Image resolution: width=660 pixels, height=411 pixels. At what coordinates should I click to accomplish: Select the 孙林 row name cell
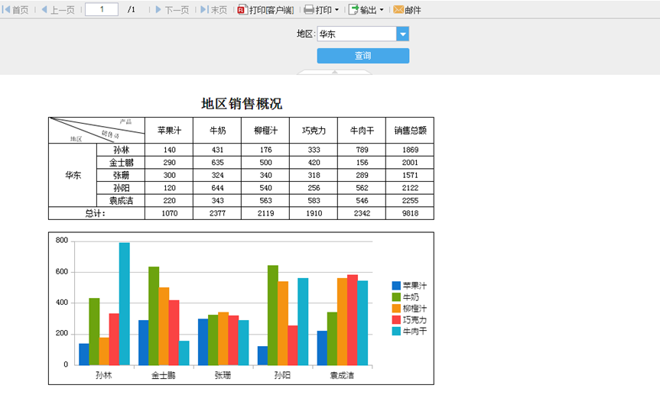click(121, 150)
